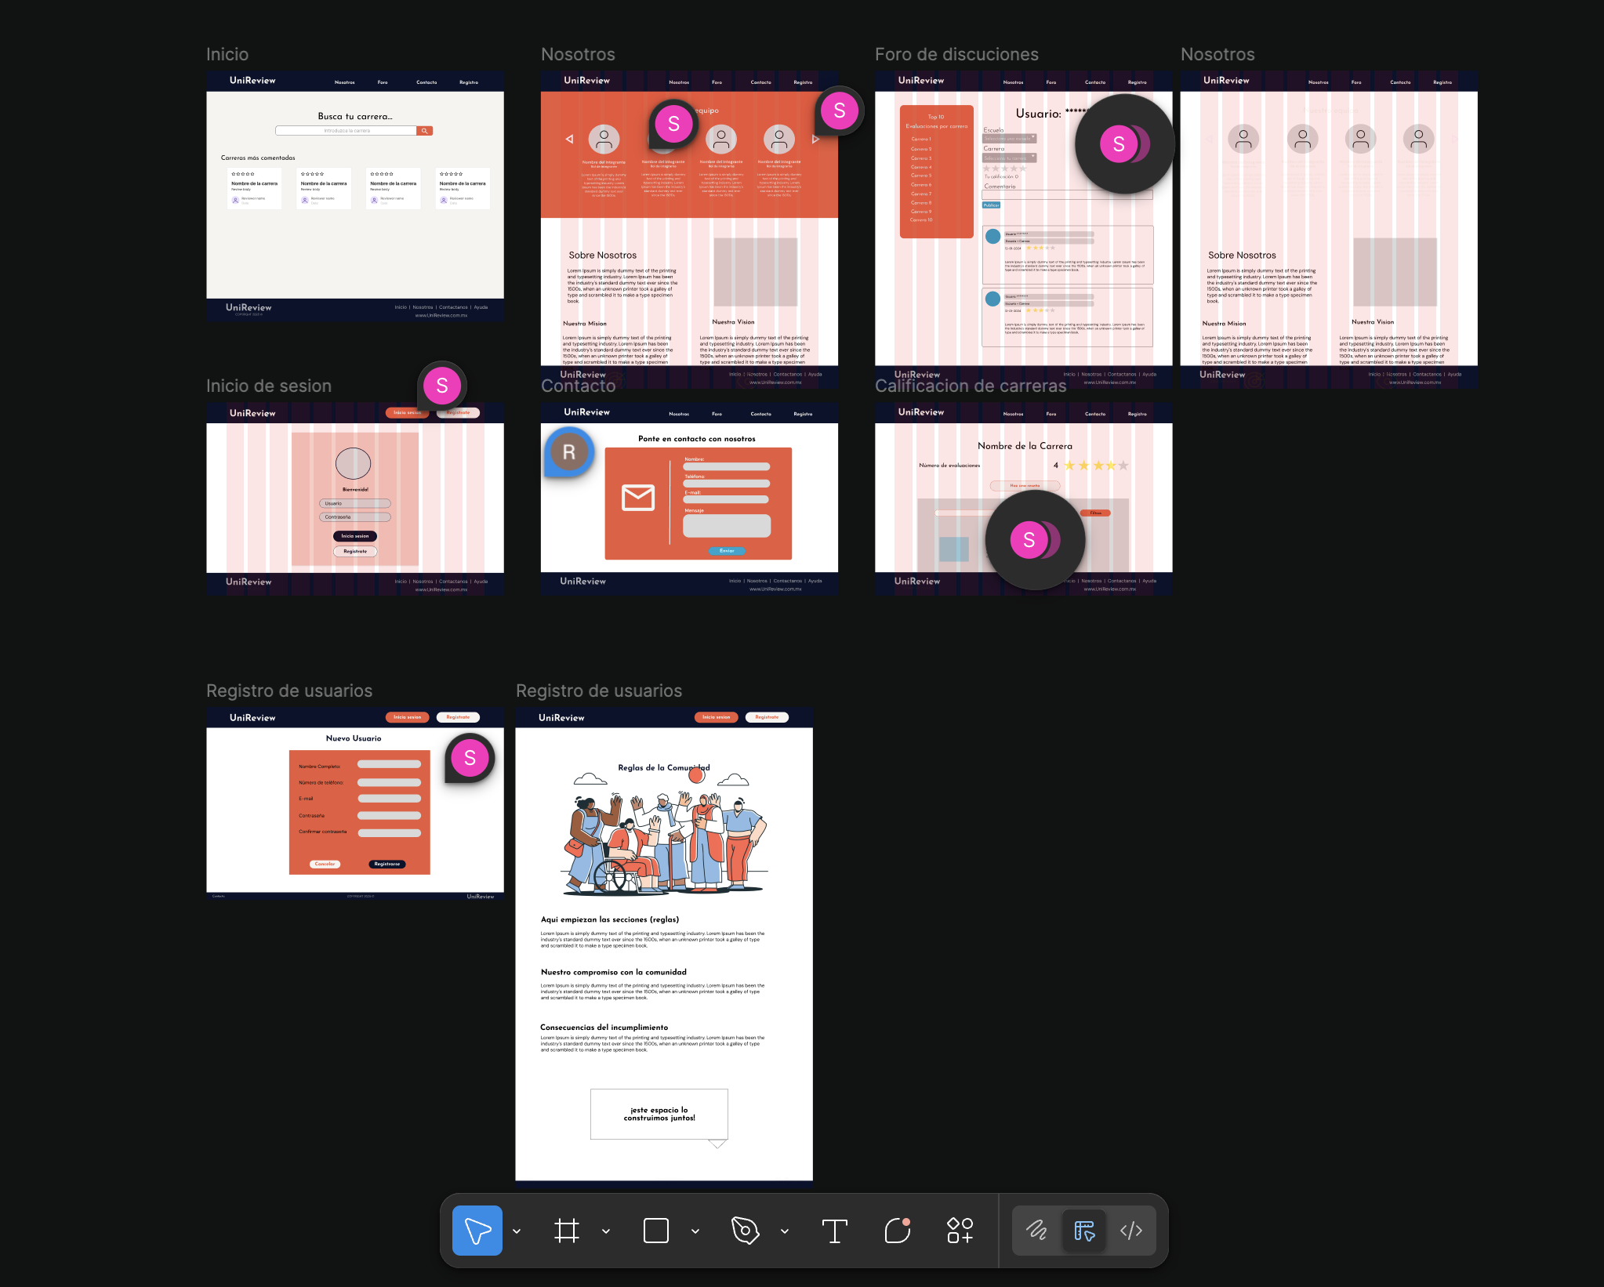Click the Enviar button in Contacto
1604x1287 pixels.
727,551
